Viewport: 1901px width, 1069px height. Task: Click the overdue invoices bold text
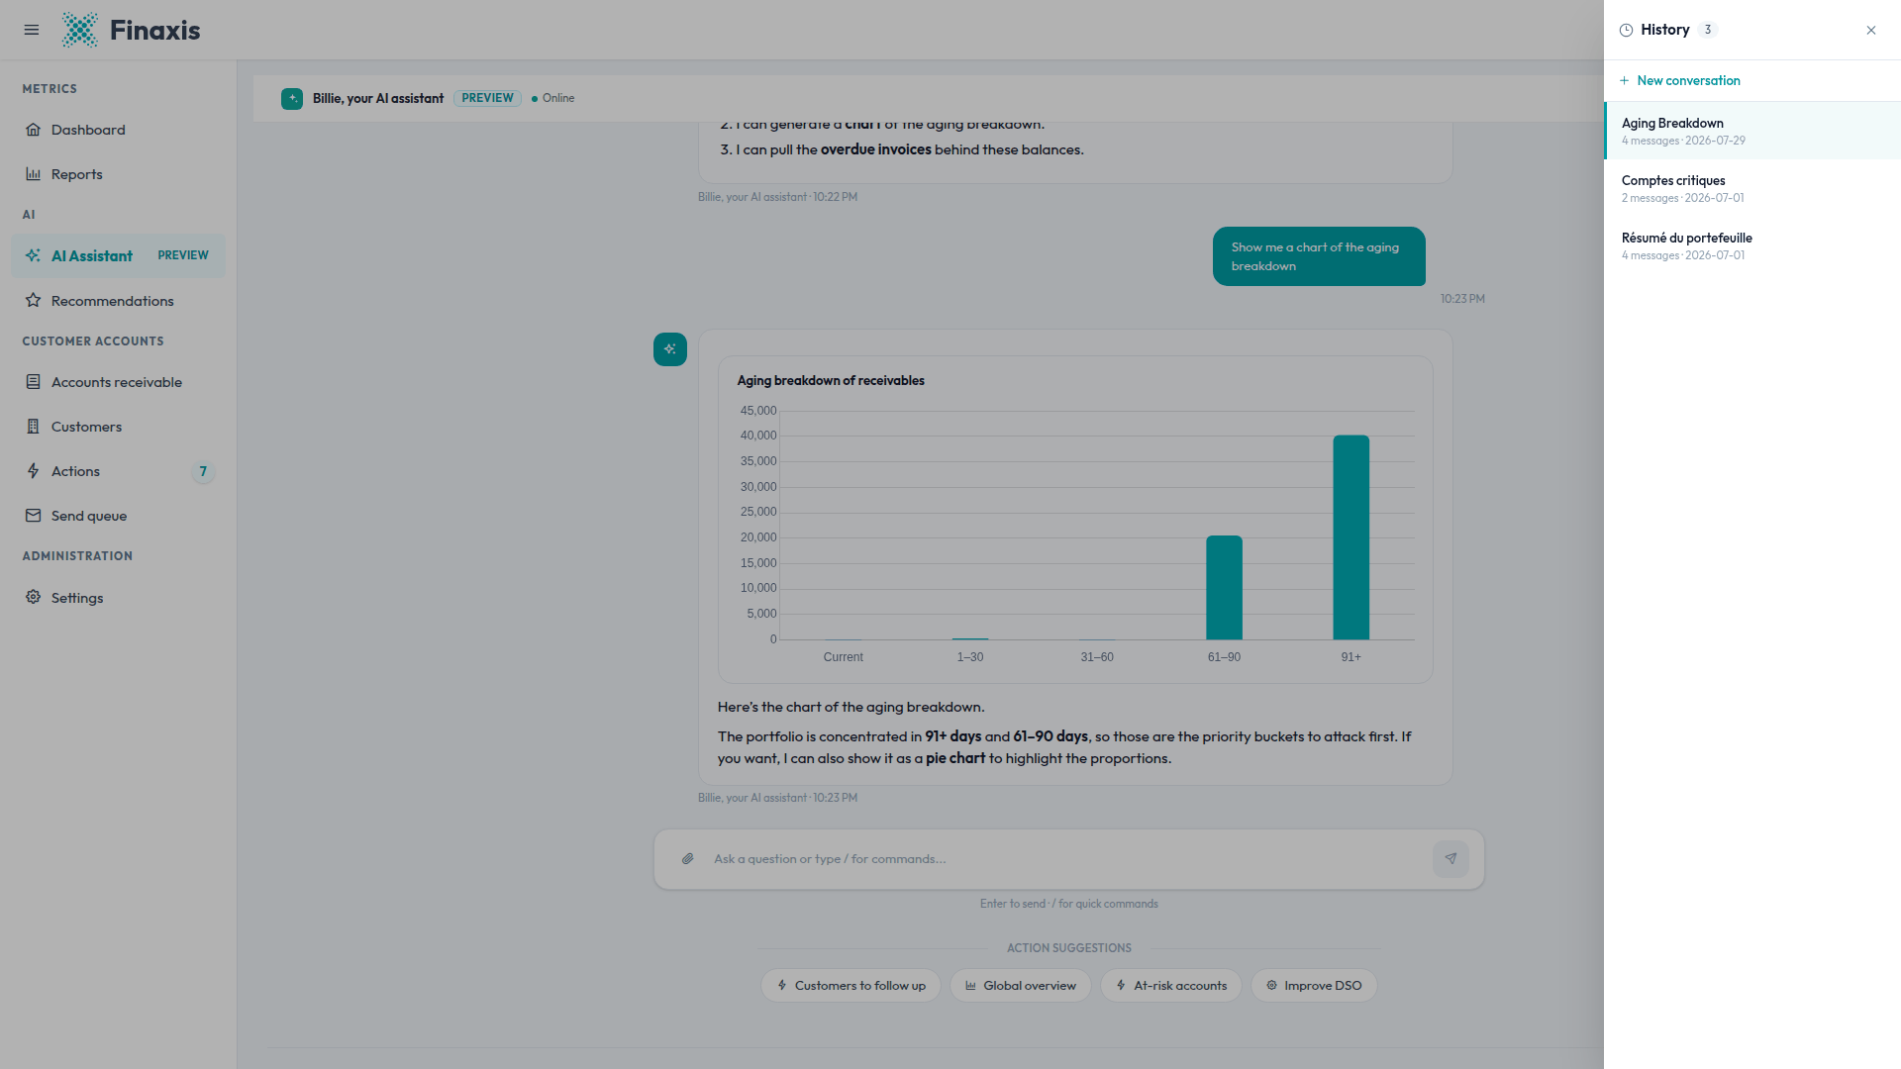(876, 149)
